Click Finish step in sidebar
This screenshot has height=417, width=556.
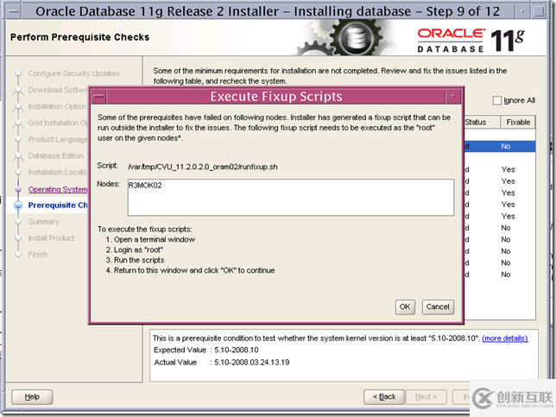(x=38, y=255)
